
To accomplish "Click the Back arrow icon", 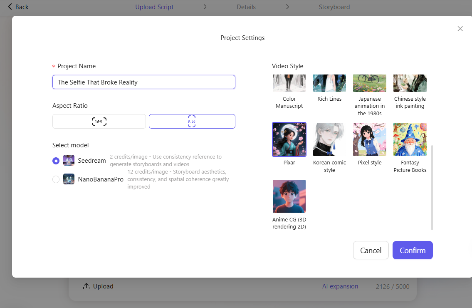I will [x=10, y=7].
